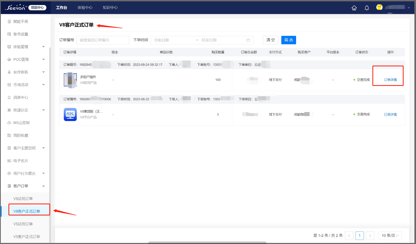The height and width of the screenshot is (244, 416).
Task: Click 交易完成 status of 多租户插件 order
Action: [363, 80]
